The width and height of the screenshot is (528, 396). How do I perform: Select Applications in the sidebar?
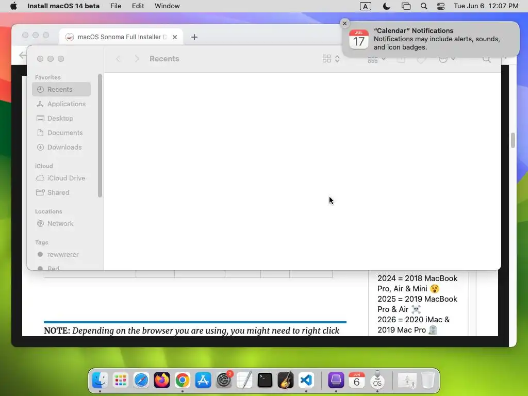pyautogui.click(x=61, y=104)
